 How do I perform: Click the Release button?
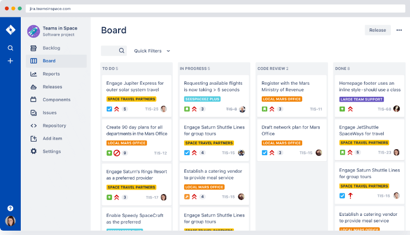377,30
